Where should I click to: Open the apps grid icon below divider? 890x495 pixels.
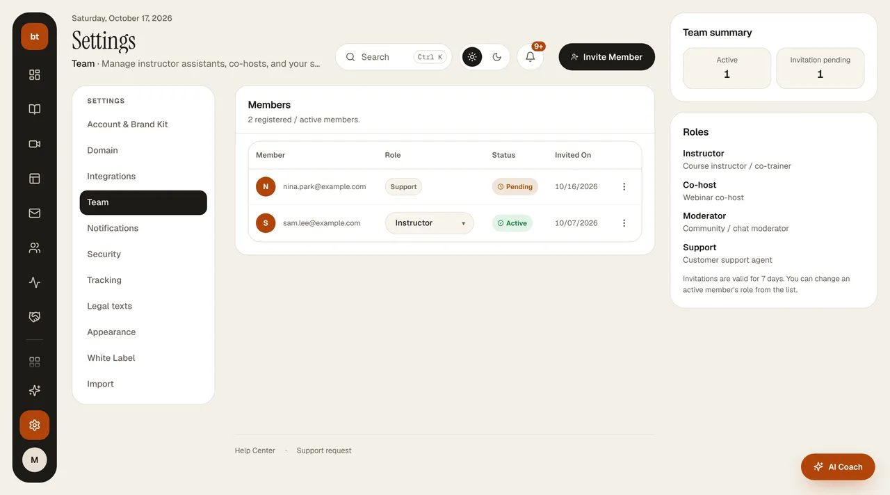(x=35, y=362)
